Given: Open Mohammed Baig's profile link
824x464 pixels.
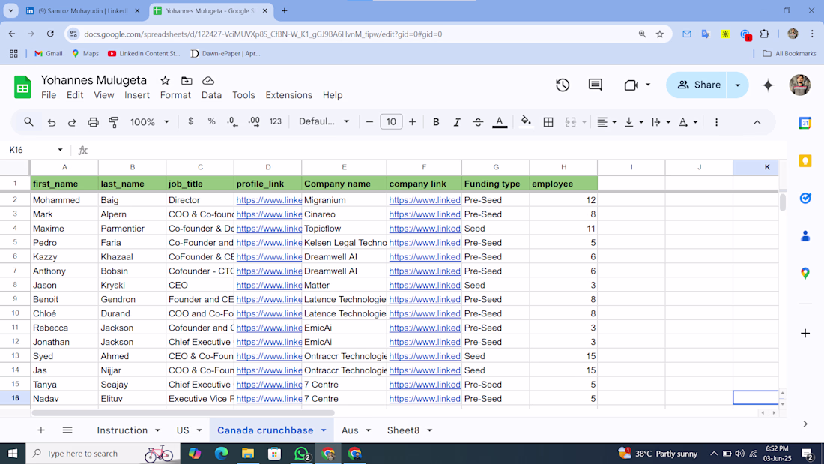Looking at the screenshot, I should click(x=269, y=200).
